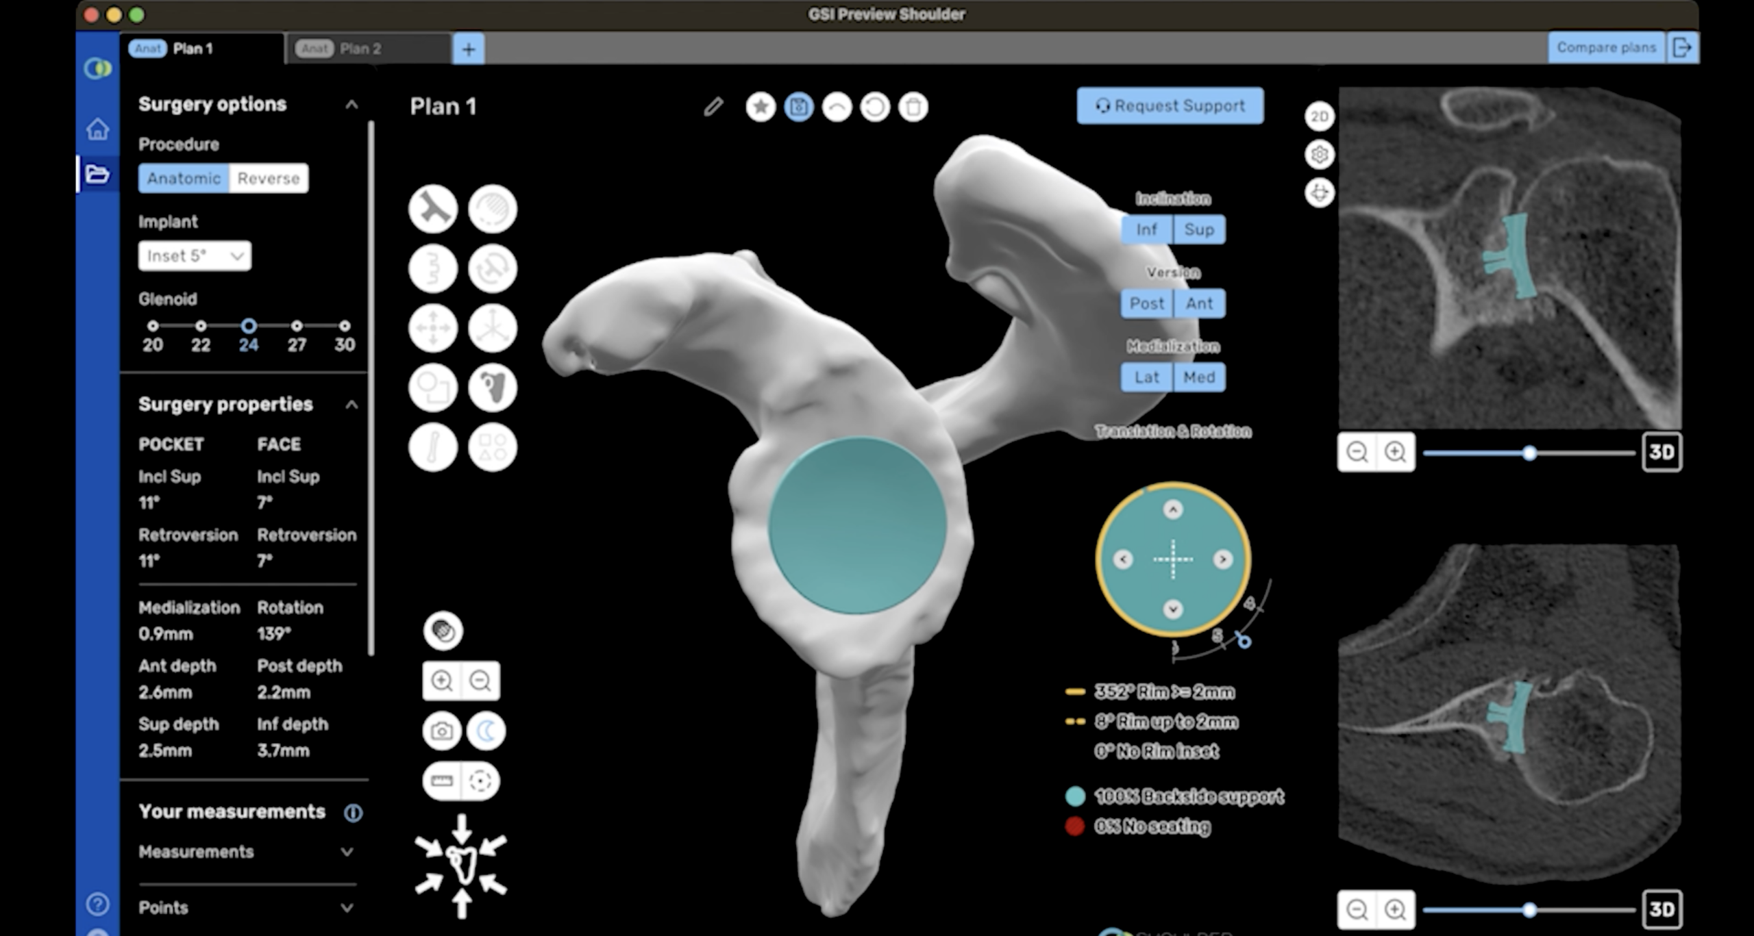
Task: Add a new plan tab
Action: [469, 49]
